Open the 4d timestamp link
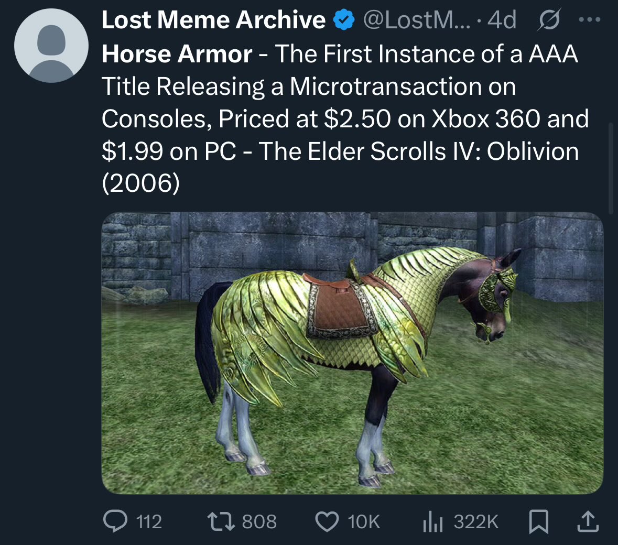 [x=502, y=20]
